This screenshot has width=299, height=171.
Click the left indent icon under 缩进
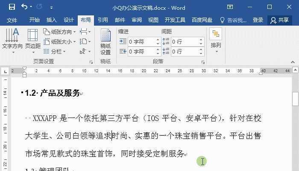123,41
